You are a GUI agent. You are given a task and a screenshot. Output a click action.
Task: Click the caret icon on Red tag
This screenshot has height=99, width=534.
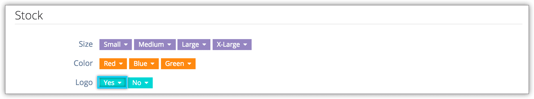121,64
